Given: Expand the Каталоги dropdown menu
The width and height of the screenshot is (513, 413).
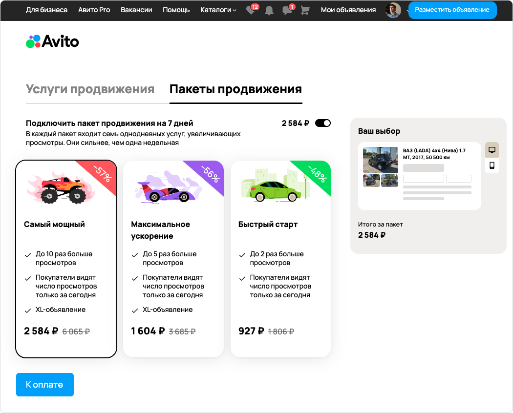Looking at the screenshot, I should click(x=218, y=10).
